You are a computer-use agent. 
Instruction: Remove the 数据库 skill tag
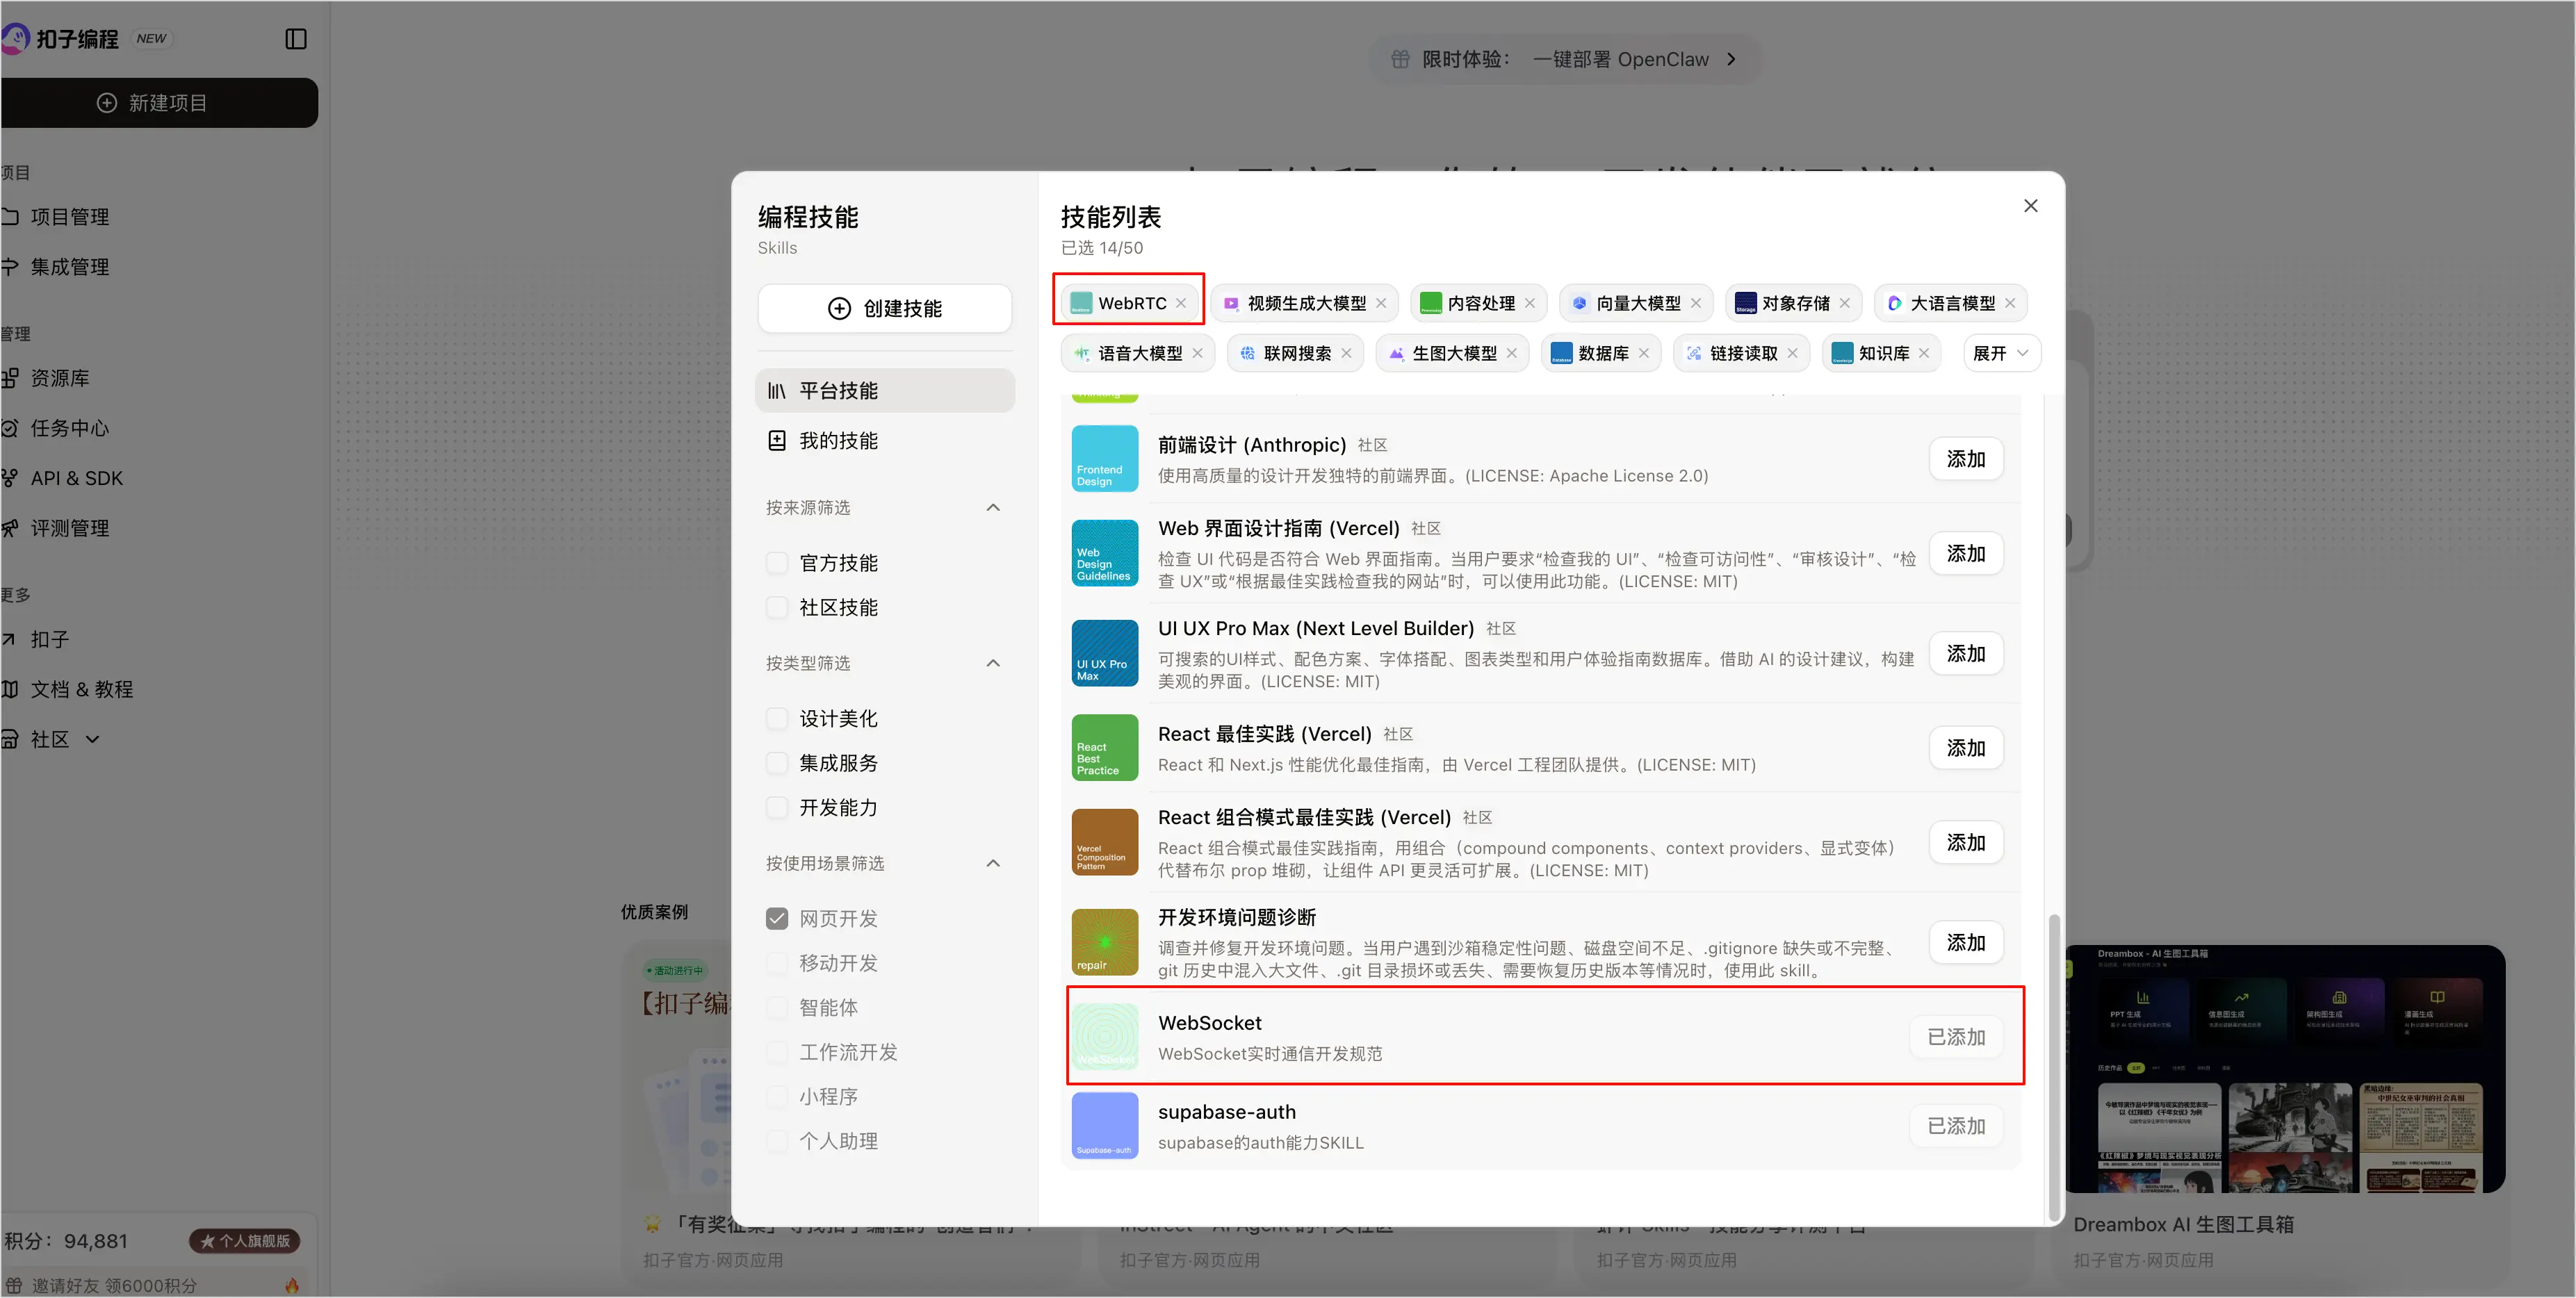1644,353
